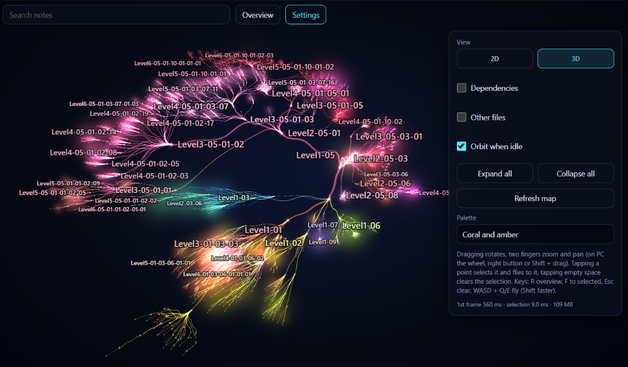This screenshot has height=367, width=628.
Task: Select the Level2-05-06 node label
Action: pos(385,184)
